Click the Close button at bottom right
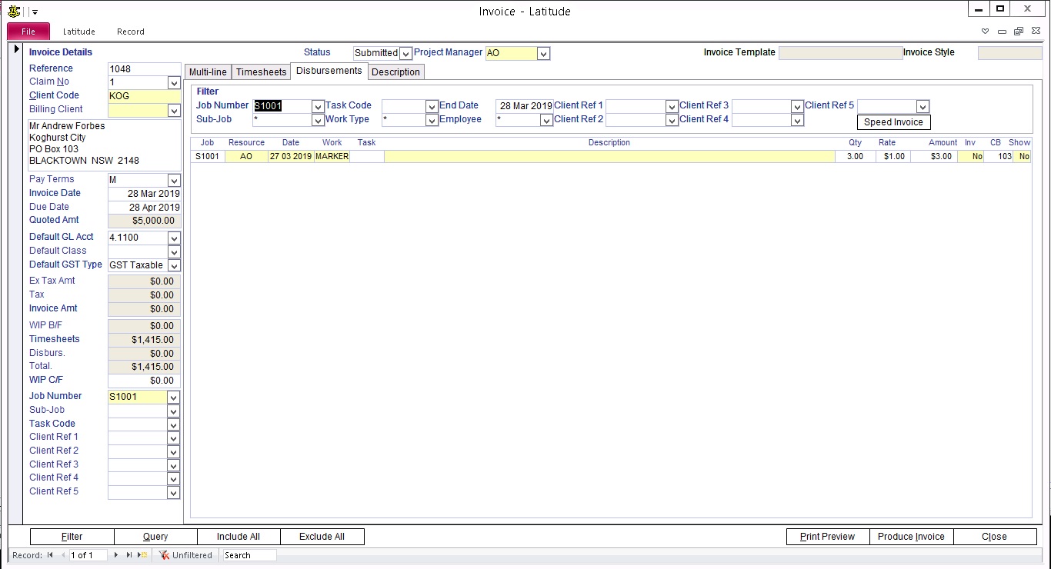 pyautogui.click(x=994, y=537)
